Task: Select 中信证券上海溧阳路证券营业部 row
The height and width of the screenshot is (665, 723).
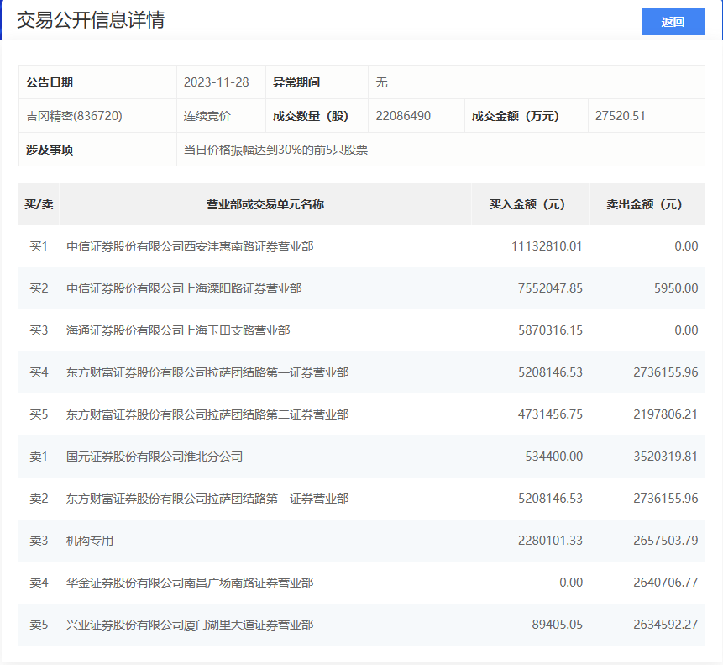Action: [184, 288]
